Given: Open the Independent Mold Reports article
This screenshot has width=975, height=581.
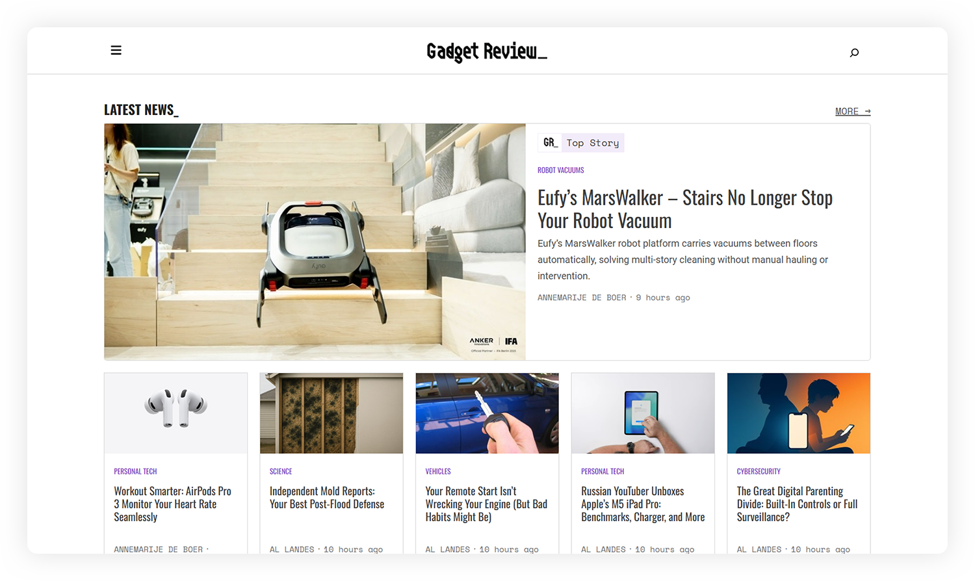Looking at the screenshot, I should click(327, 497).
